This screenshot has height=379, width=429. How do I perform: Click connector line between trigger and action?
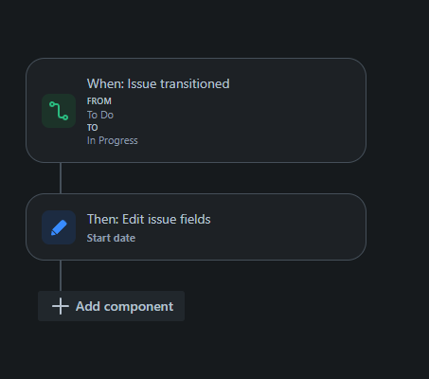tap(61, 178)
